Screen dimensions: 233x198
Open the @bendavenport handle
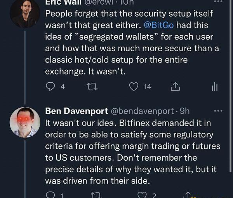click(x=143, y=111)
